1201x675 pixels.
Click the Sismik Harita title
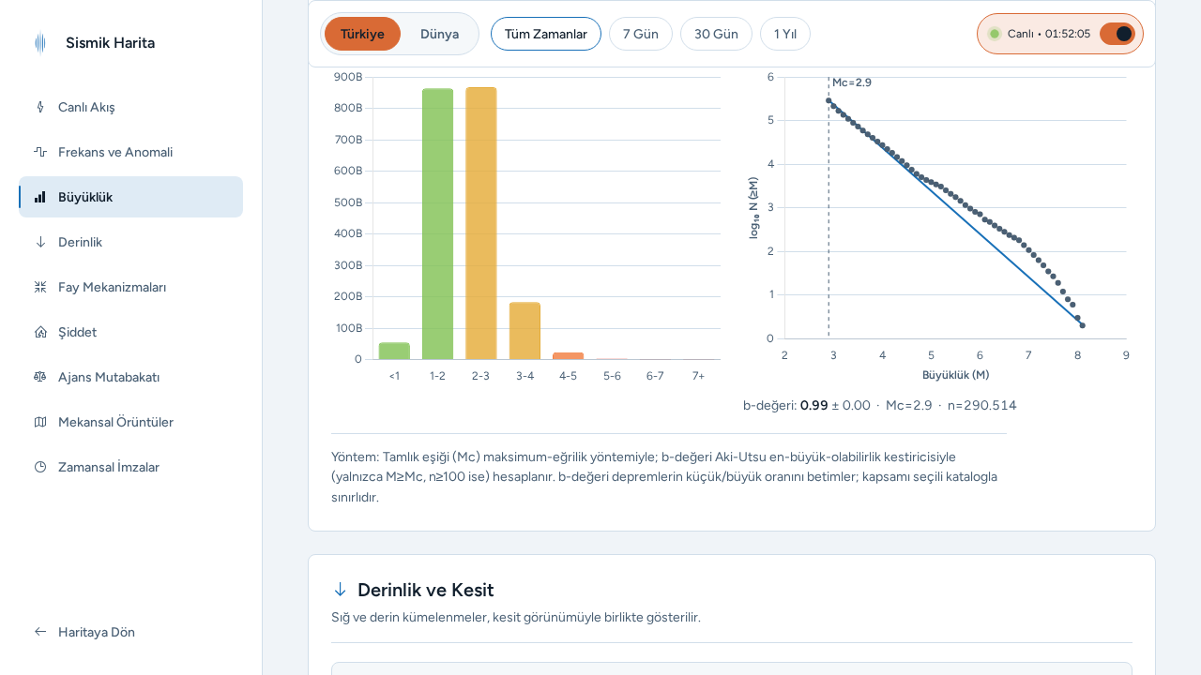click(x=110, y=43)
